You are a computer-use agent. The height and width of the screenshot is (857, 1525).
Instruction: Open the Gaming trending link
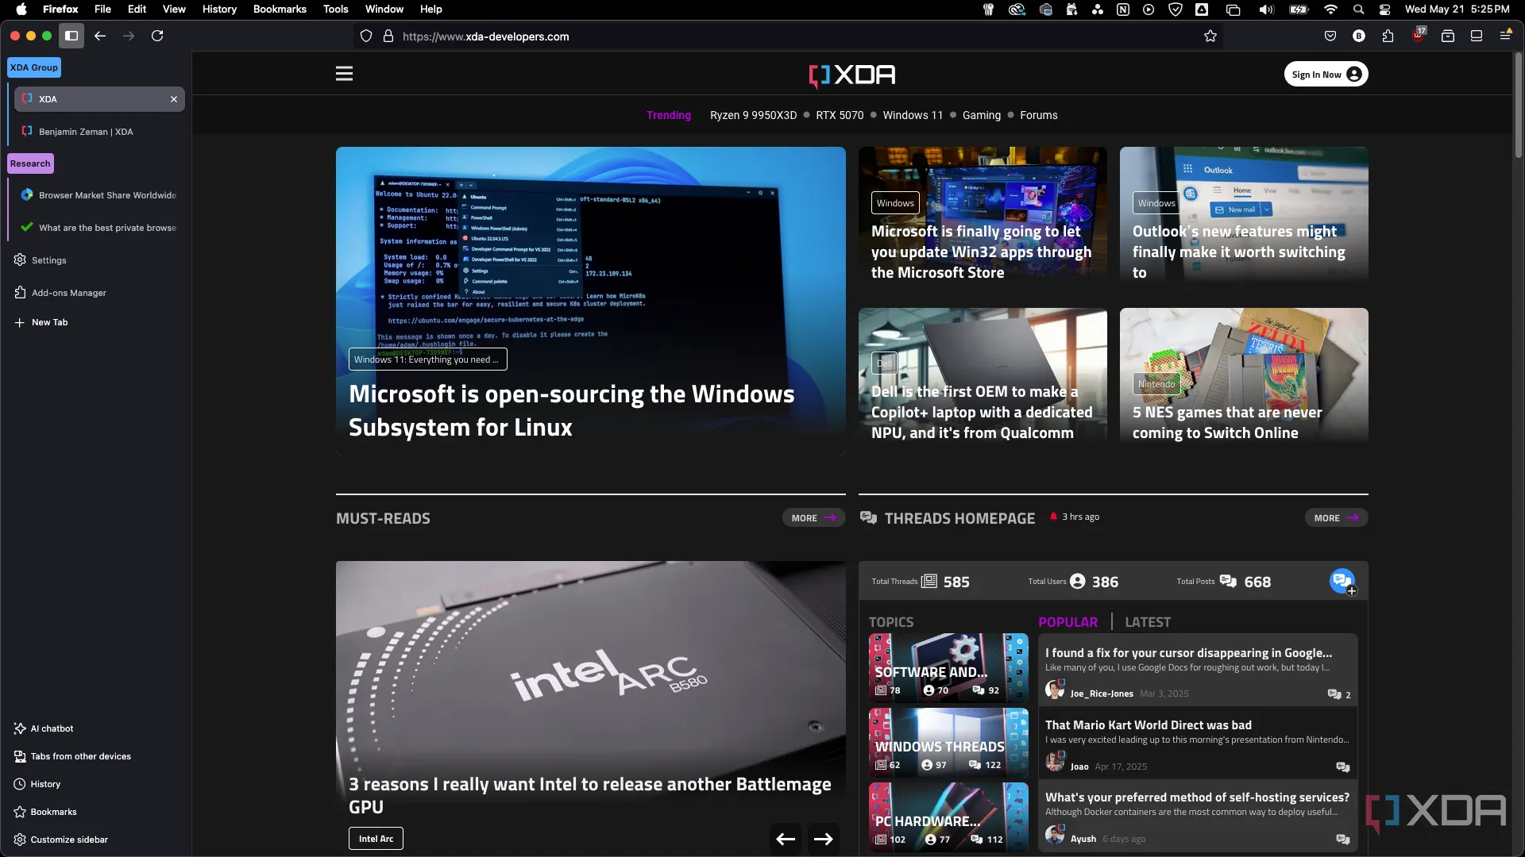coord(982,115)
